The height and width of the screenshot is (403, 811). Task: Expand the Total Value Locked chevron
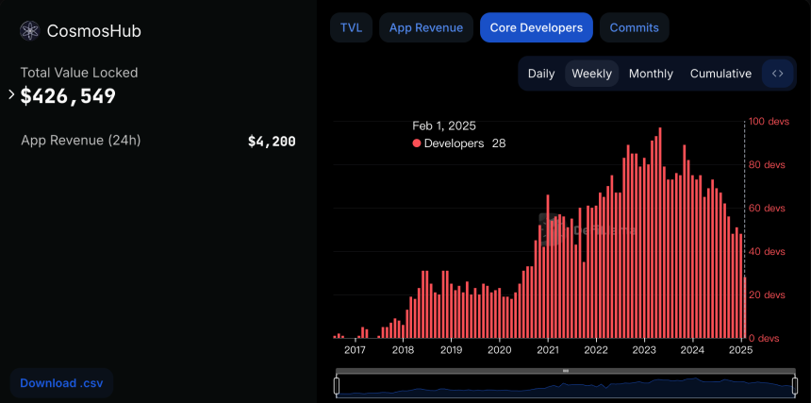click(12, 94)
